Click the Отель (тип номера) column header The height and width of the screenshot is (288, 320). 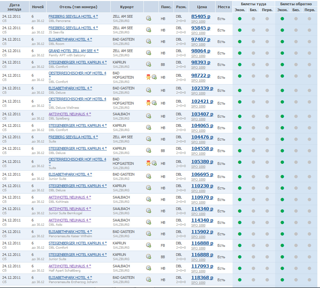(x=78, y=7)
